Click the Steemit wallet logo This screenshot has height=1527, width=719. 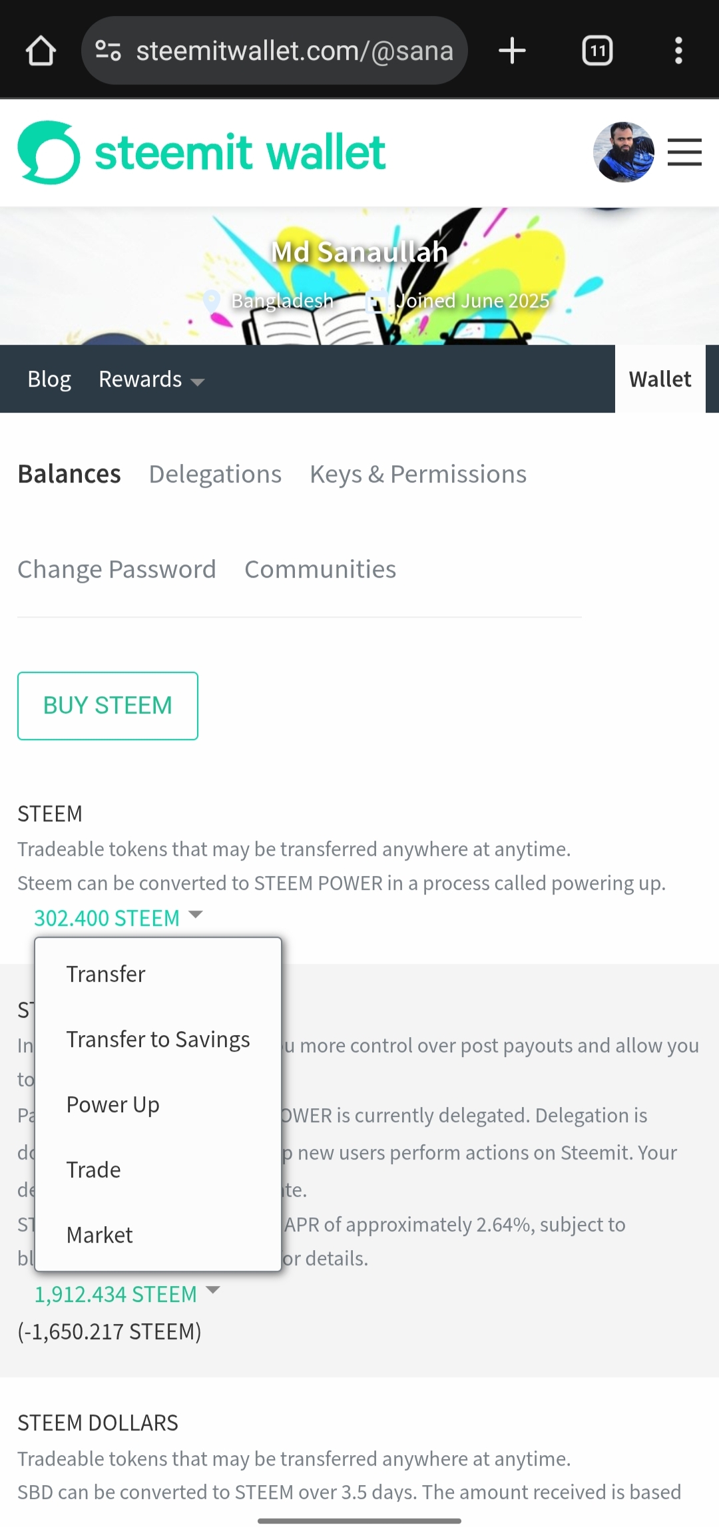click(201, 152)
